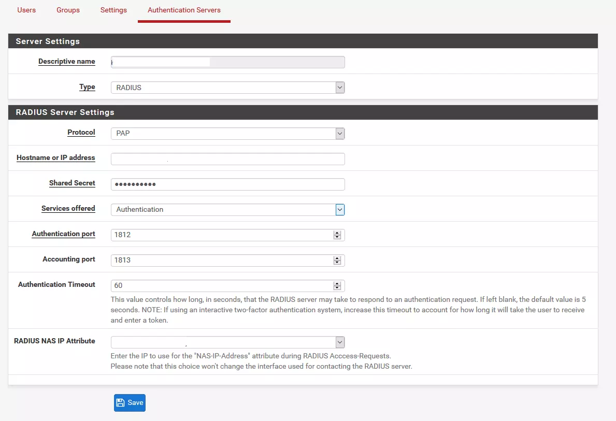Click the Type dropdown arrow
The width and height of the screenshot is (616, 421).
tap(340, 87)
